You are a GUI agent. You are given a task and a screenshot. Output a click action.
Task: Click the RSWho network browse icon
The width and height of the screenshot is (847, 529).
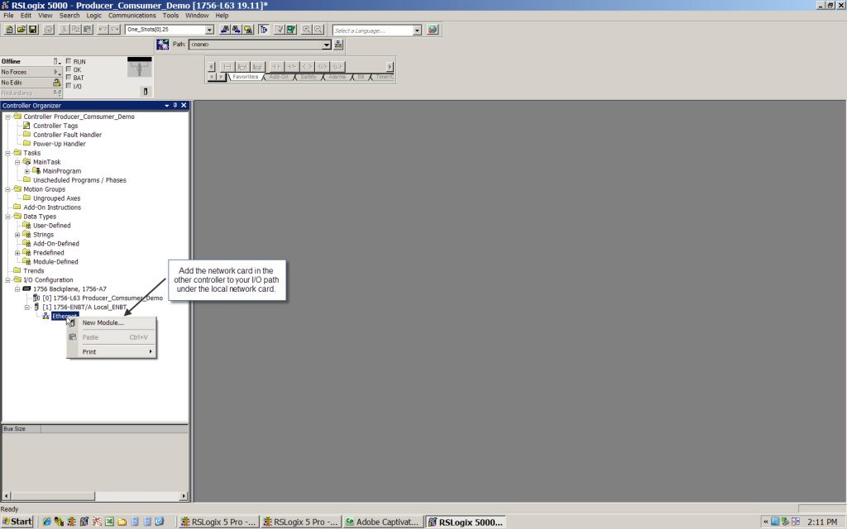[x=338, y=45]
